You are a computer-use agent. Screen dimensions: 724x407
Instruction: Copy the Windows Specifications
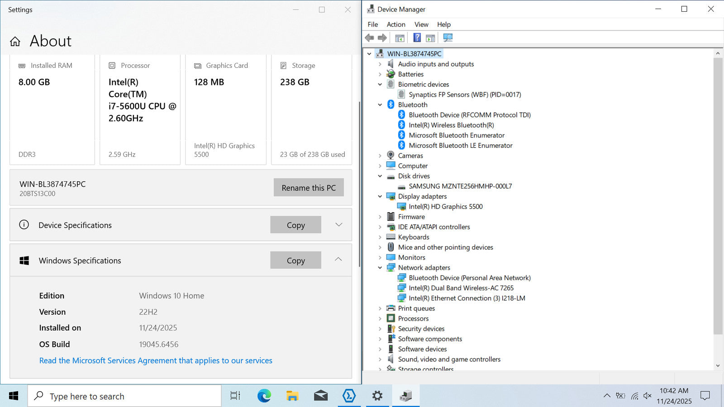(x=296, y=260)
